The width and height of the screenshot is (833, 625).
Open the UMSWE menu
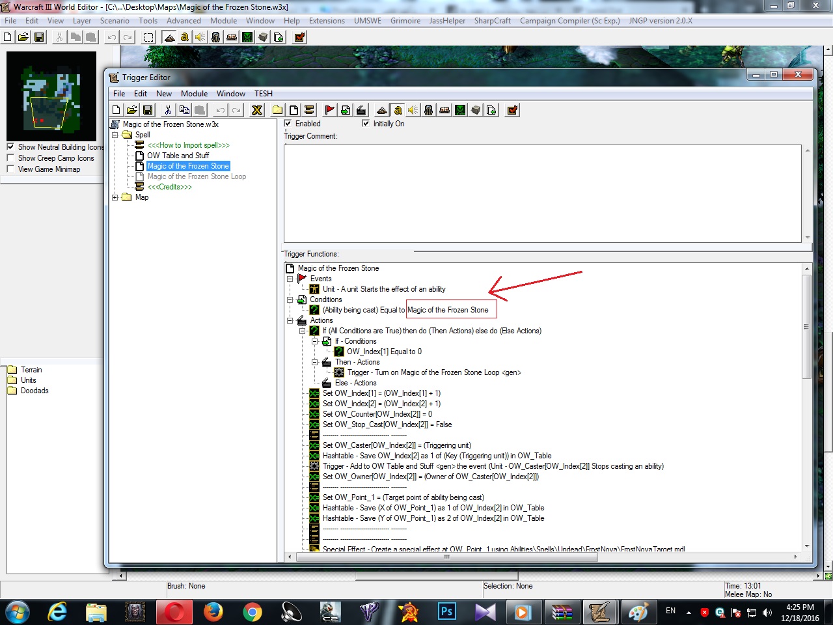[368, 21]
